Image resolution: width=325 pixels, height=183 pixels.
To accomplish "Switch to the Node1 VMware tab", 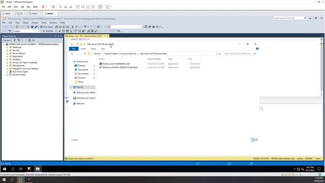I will pyautogui.click(x=35, y=14).
